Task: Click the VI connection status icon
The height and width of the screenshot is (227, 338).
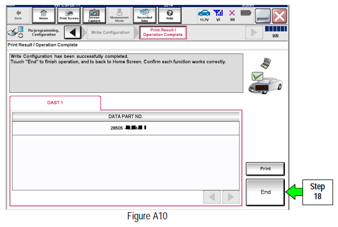Action: [218, 15]
